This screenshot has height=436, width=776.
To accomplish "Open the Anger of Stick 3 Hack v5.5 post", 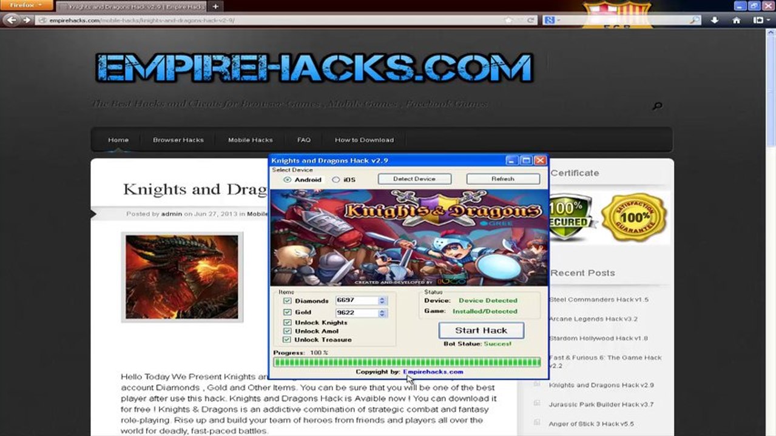I will tap(592, 423).
